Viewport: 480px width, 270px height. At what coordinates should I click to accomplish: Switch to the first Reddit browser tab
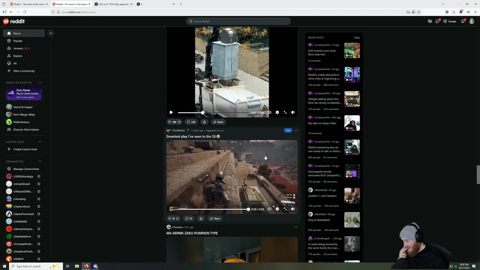tap(28, 4)
